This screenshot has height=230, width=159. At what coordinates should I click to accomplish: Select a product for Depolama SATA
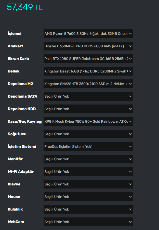[88, 96]
